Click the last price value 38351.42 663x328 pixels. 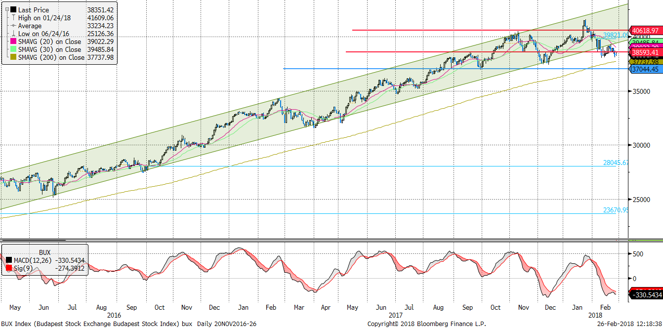100,10
